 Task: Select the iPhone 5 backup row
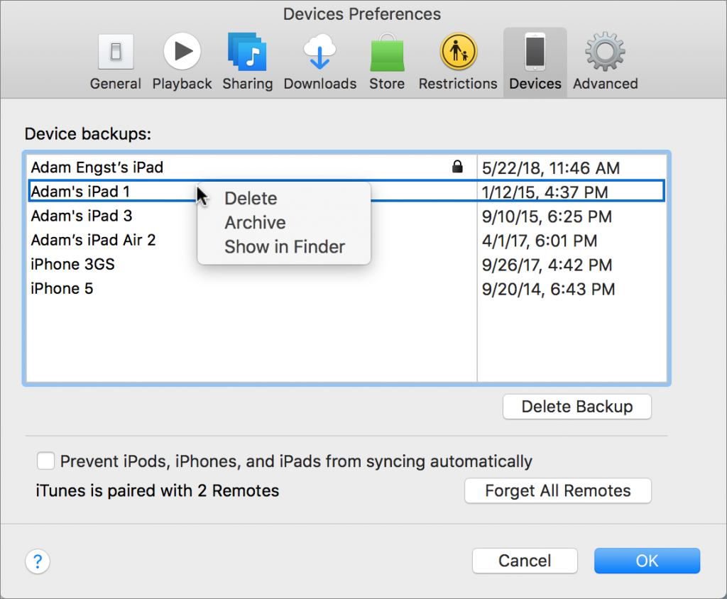[346, 288]
